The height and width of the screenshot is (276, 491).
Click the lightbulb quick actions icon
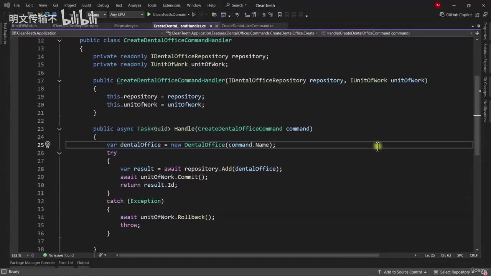(48, 145)
